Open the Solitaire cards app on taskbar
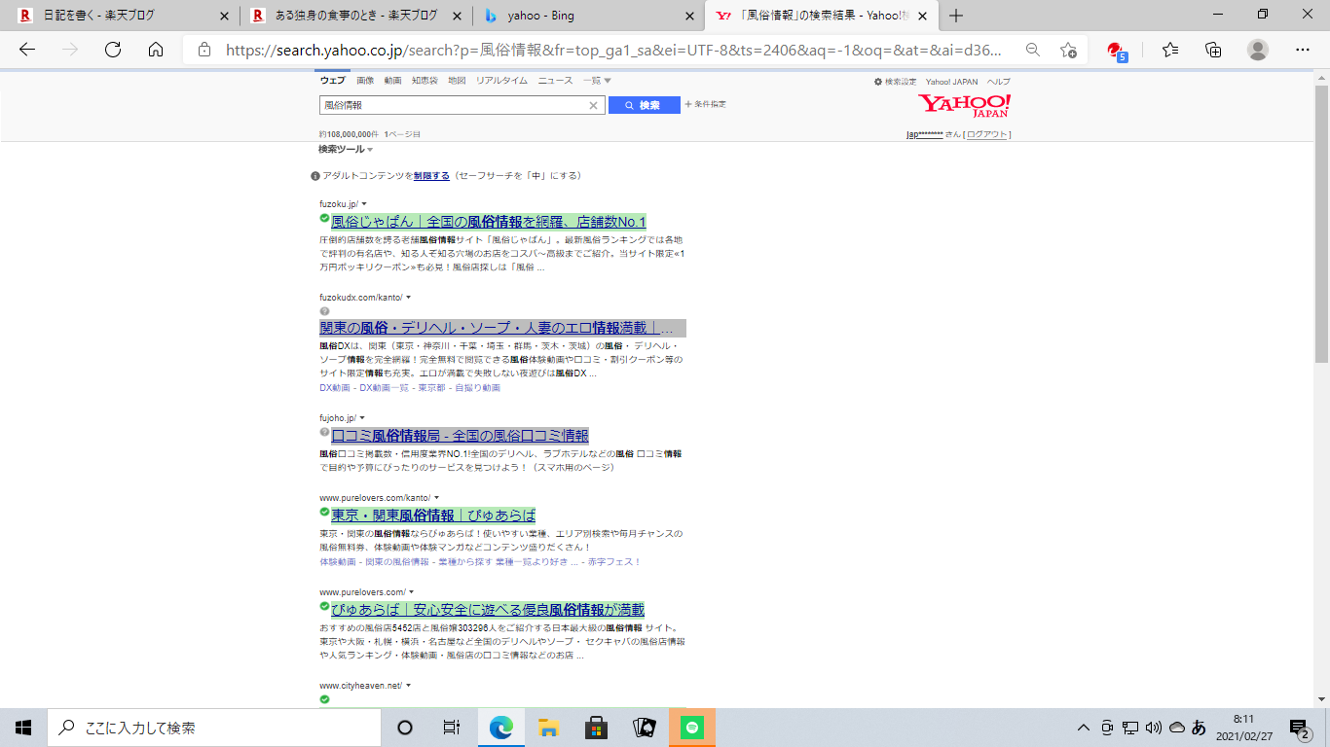The image size is (1330, 747). coord(644,728)
